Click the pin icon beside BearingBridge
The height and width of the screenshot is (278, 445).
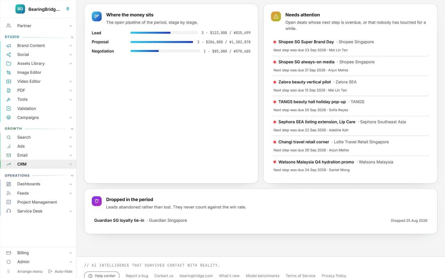coord(68,9)
